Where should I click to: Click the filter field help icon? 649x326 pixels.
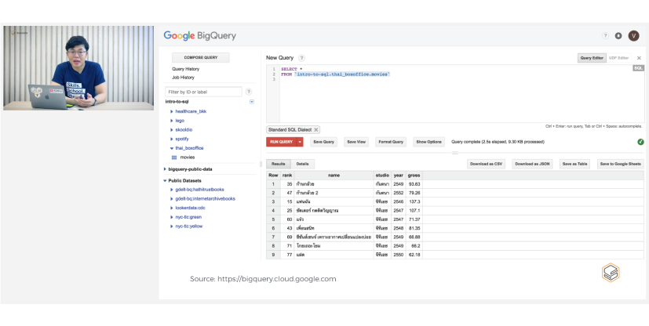(x=249, y=92)
